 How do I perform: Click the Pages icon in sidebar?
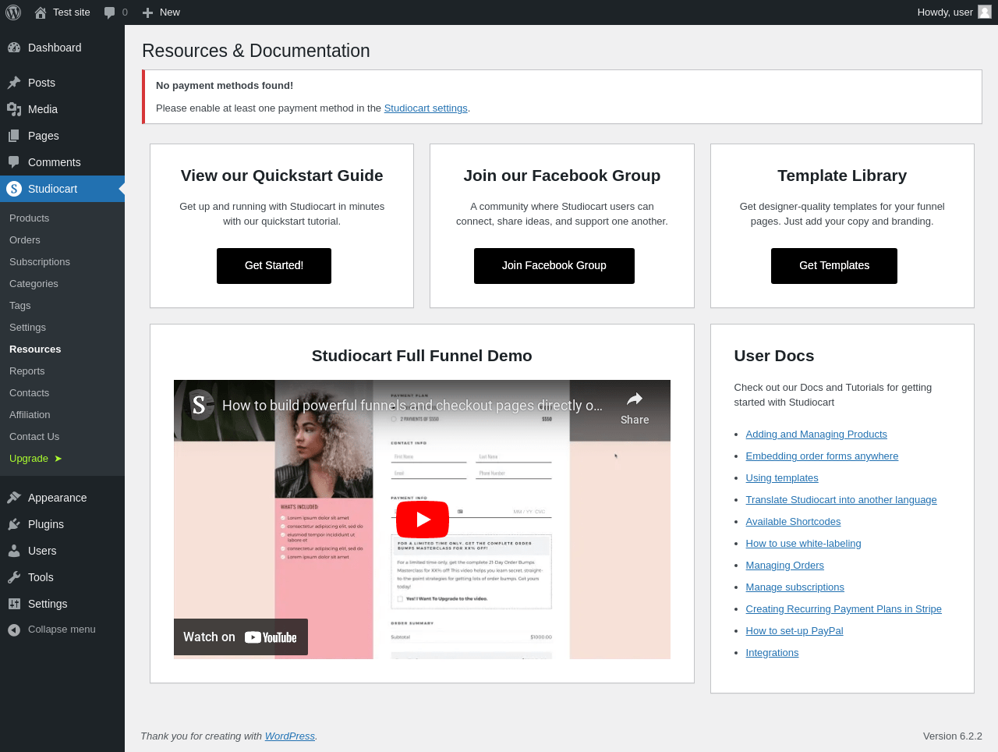coord(14,136)
